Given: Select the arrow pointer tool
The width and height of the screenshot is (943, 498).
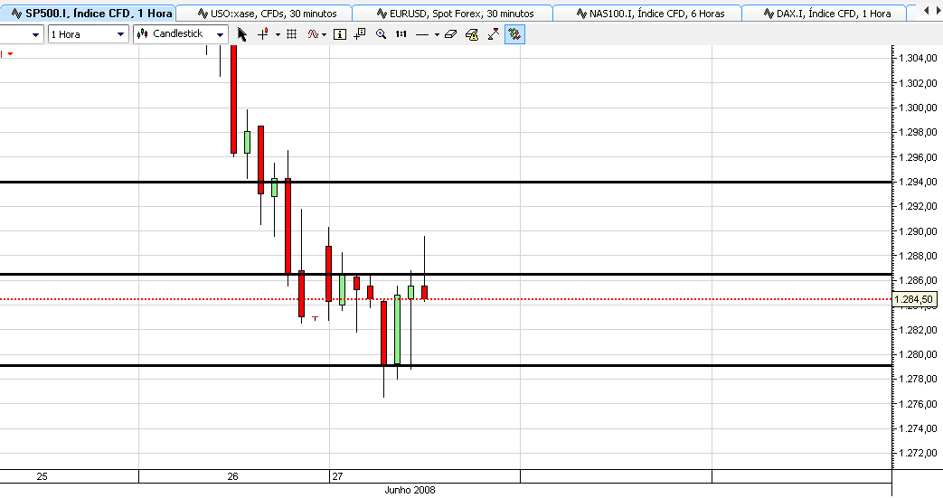Looking at the screenshot, I should (x=242, y=34).
